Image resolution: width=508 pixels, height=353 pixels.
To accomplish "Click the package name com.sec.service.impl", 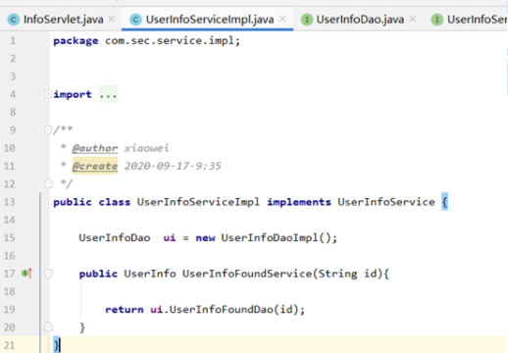I will point(170,41).
